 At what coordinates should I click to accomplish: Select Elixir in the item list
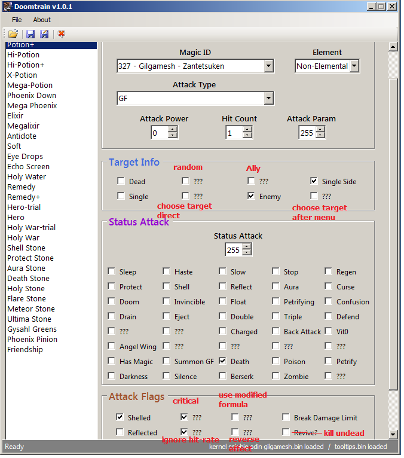point(51,115)
